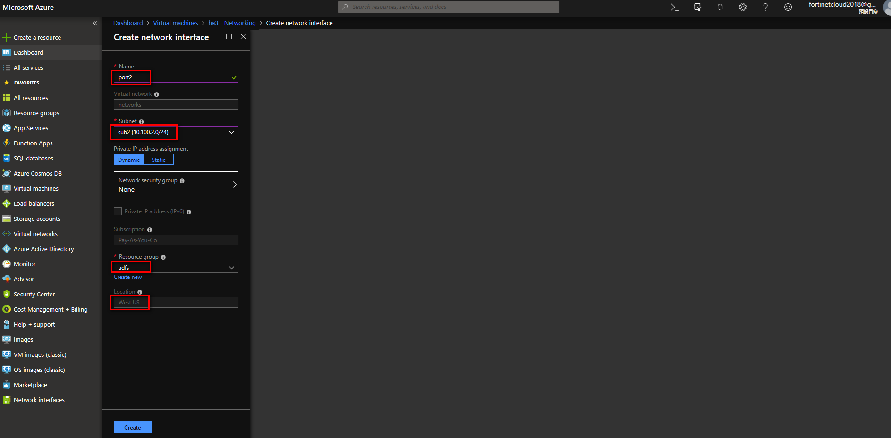Open Storage accounts from the left menu
The image size is (891, 438).
click(37, 219)
